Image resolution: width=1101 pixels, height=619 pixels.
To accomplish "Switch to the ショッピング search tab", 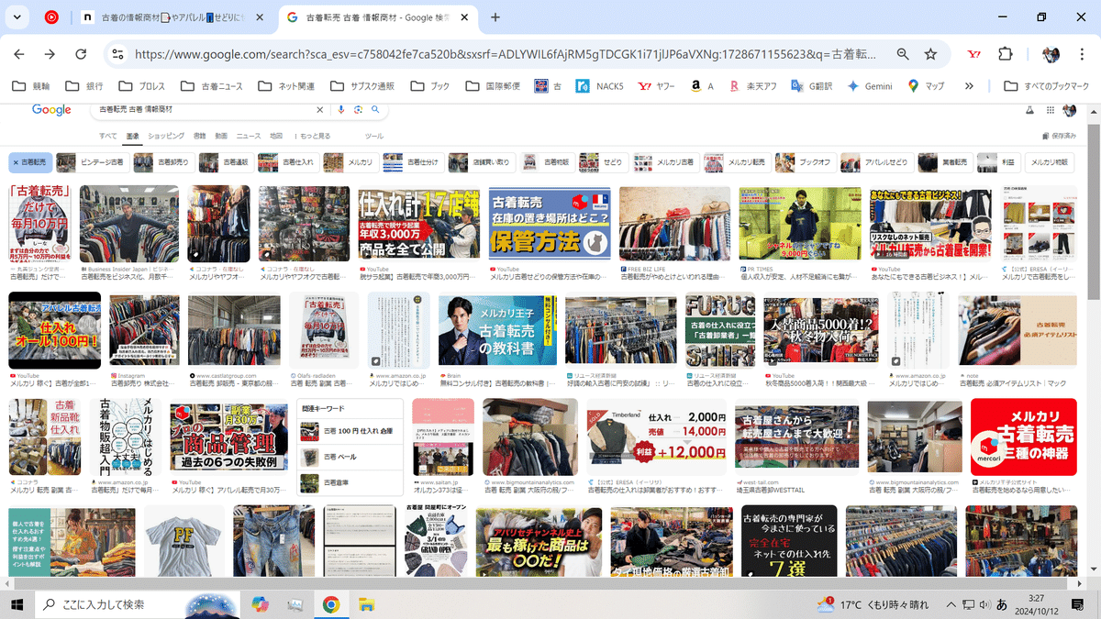I will 166,136.
